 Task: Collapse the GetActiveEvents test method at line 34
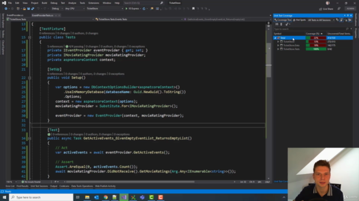pos(30,138)
